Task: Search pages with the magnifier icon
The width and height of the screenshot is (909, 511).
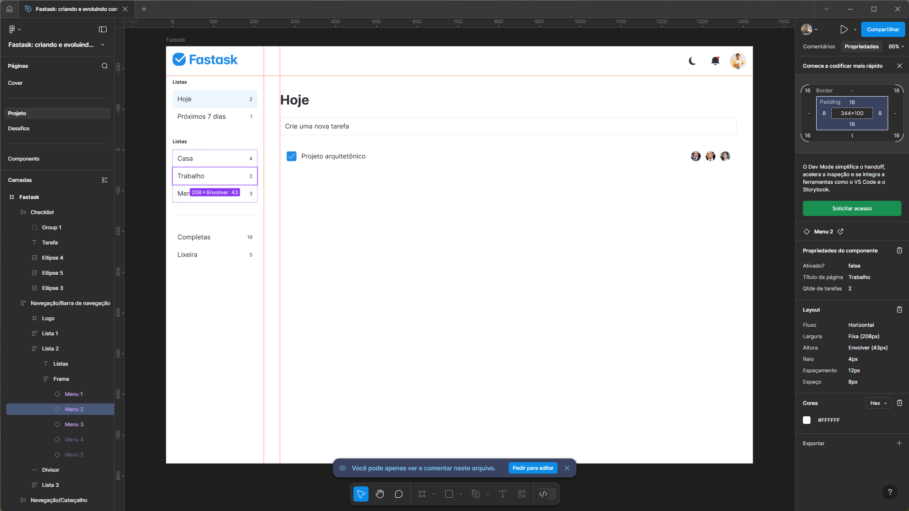Action: 105,66
